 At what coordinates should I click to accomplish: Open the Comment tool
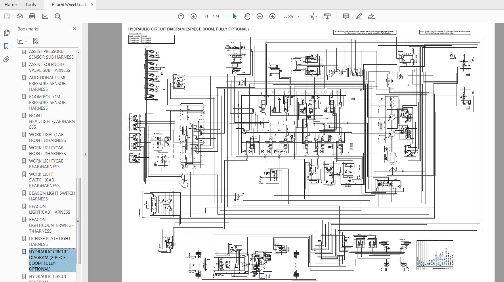(x=346, y=16)
